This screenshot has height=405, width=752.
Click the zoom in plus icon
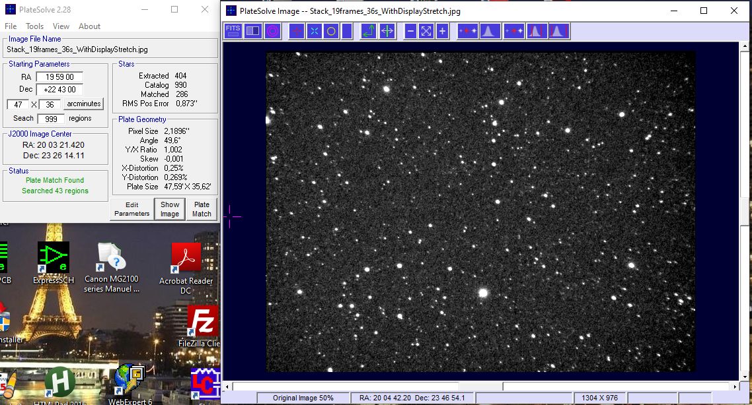click(x=442, y=31)
